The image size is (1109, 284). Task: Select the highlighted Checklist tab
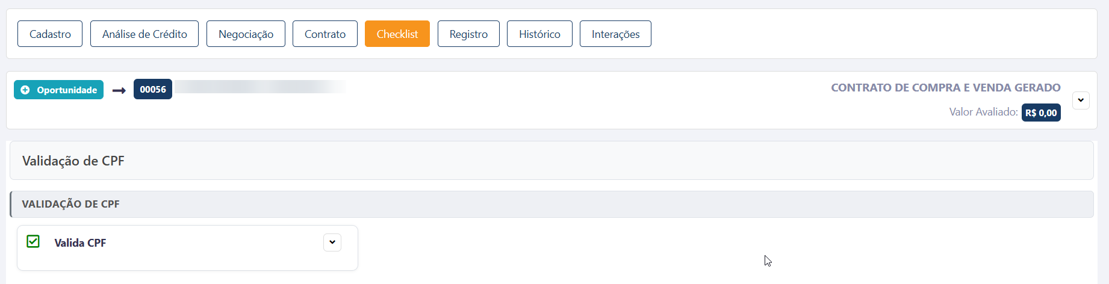pos(397,34)
